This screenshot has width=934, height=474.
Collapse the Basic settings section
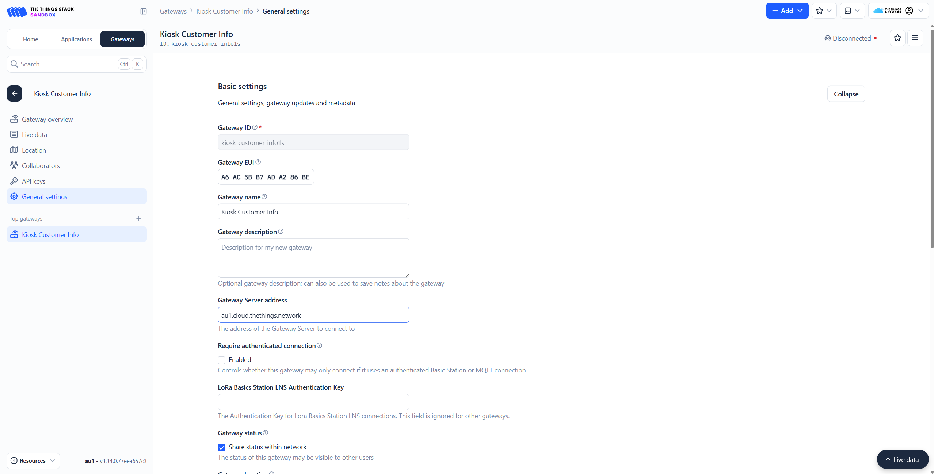click(x=846, y=94)
